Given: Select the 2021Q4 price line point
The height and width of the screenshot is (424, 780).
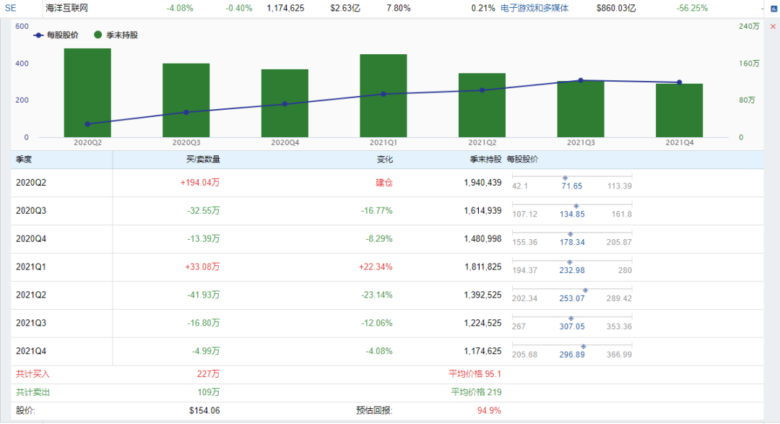Looking at the screenshot, I should tap(679, 82).
